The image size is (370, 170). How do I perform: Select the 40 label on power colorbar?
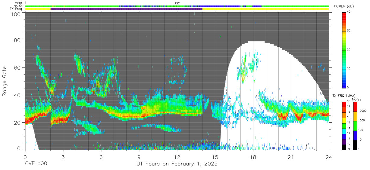tap(349, 12)
